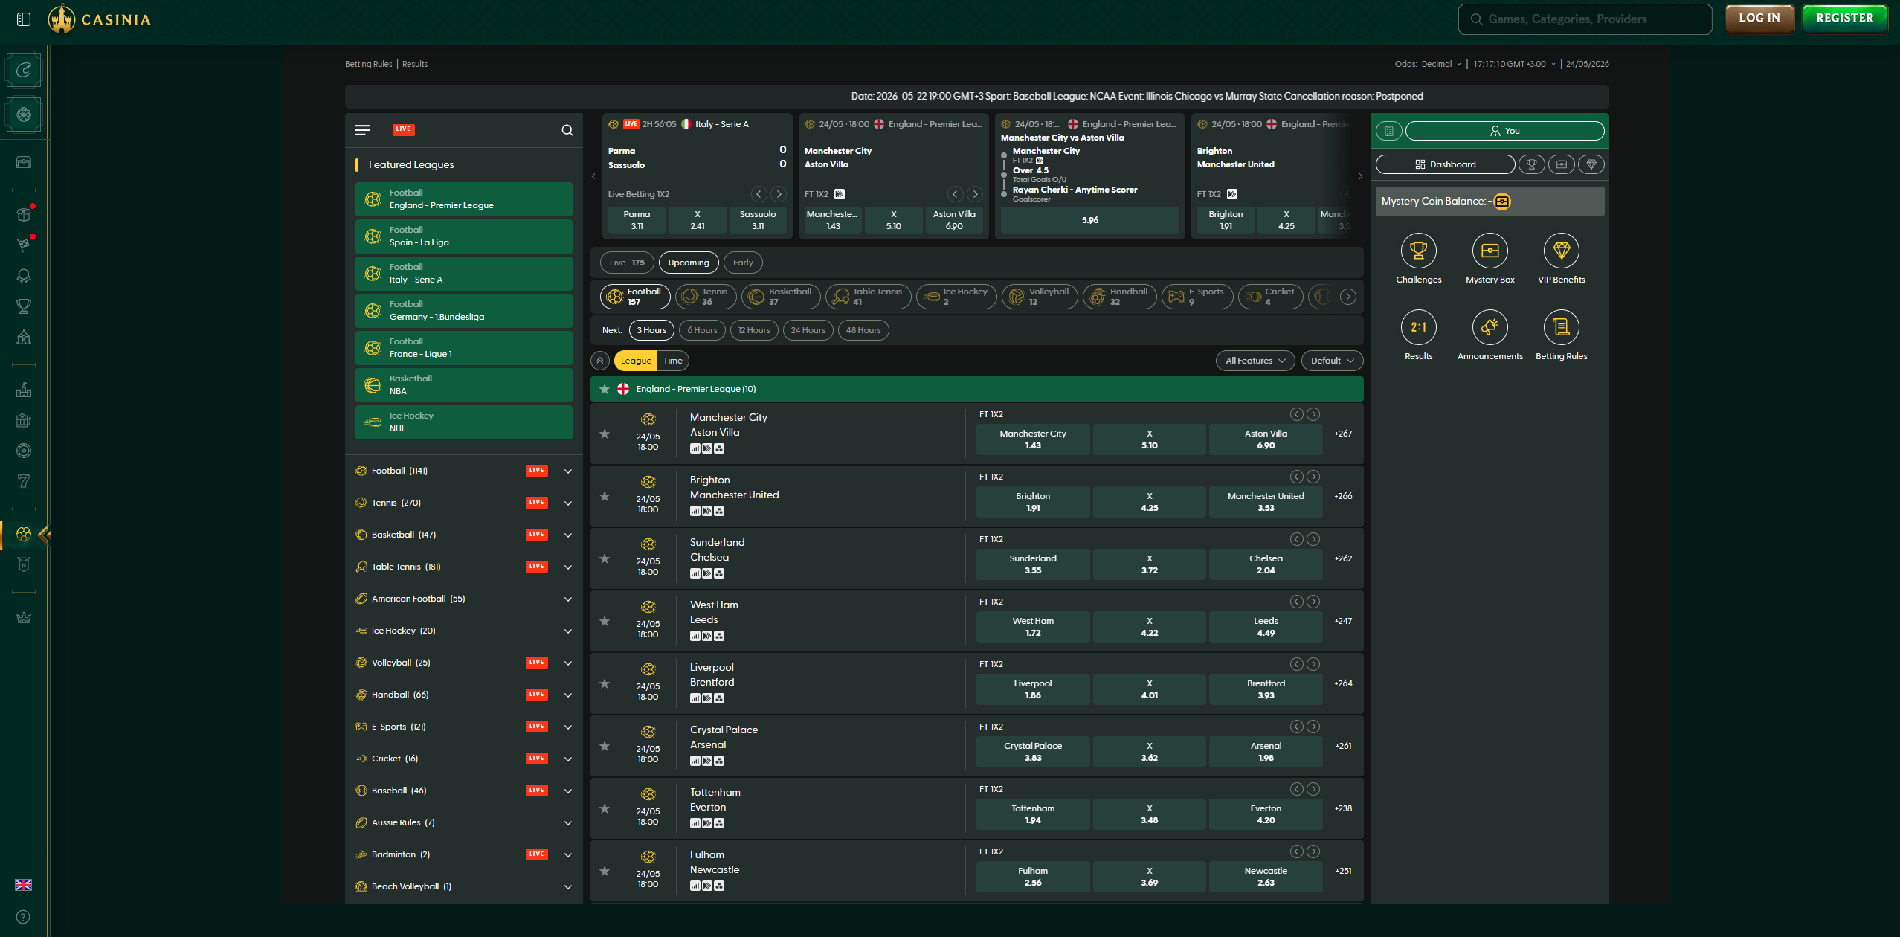Select the Tennis 36 sport filter
Image resolution: width=1900 pixels, height=937 pixels.
tap(706, 297)
